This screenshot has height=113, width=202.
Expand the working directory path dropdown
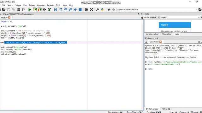(197, 10)
